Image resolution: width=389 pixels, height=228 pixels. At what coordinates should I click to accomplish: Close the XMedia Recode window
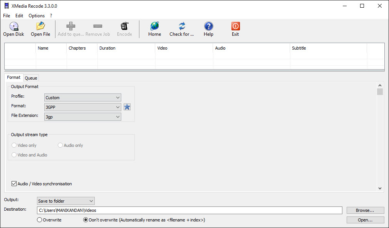tap(380, 6)
